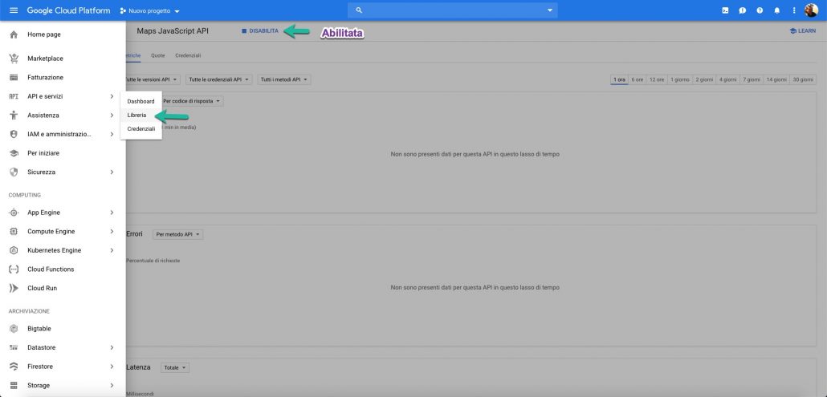Click the Firestore icon
The width and height of the screenshot is (827, 397).
pos(14,367)
